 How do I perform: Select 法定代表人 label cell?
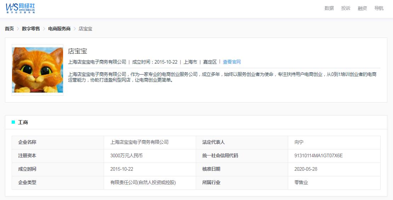[x=242, y=142]
